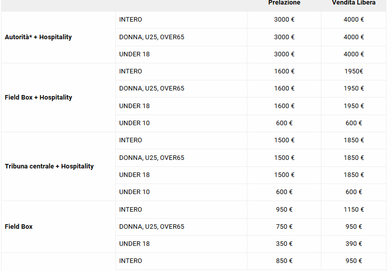Click the Tribuna centrale + Hospitality label
Screen dimensions: 392x271
pyautogui.click(x=49, y=166)
